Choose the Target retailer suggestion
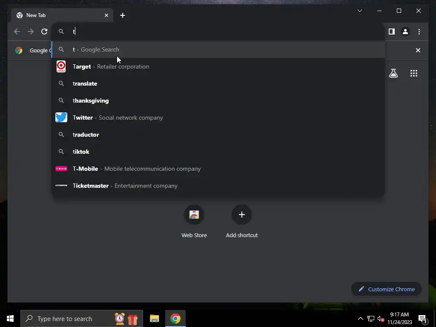The height and width of the screenshot is (327, 436). 218,66
